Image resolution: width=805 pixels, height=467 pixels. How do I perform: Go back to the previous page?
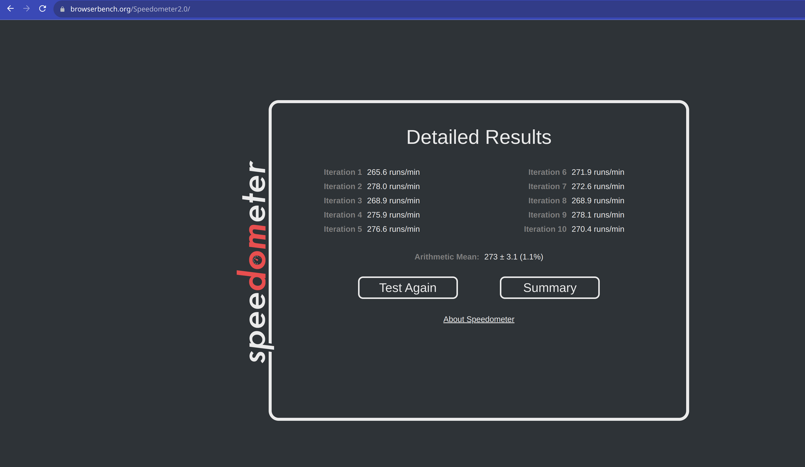(x=10, y=9)
